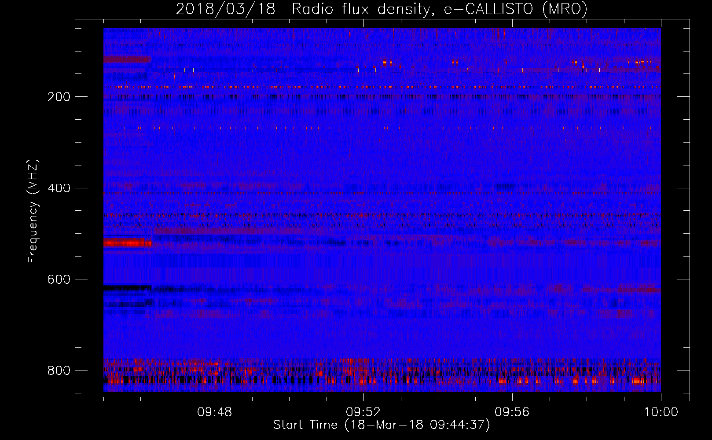Screen dimensions: 712x440
Task: Click the 200 frequency tick label
Action: click(x=59, y=97)
